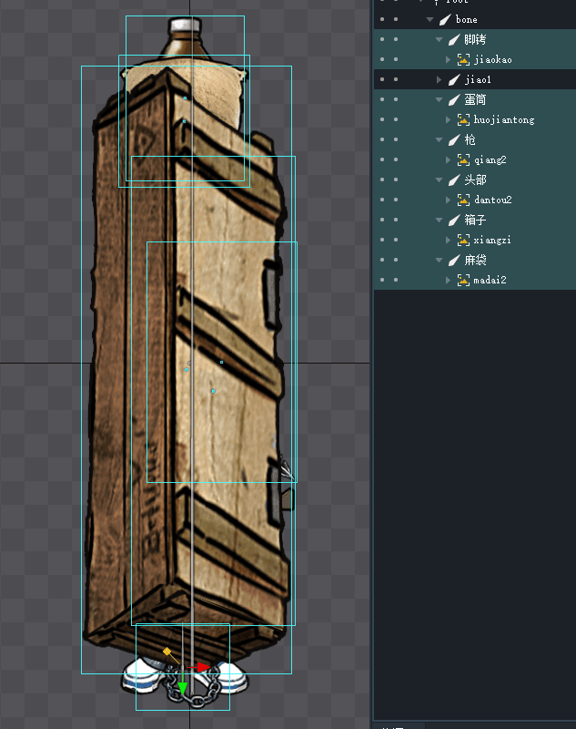Collapse the parent node named bone
576x729 pixels.
coord(430,20)
